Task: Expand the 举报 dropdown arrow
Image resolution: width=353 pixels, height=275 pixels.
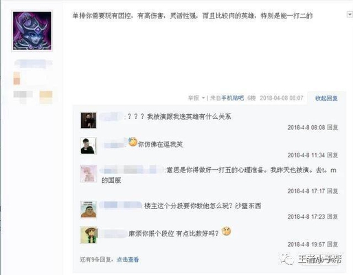Action: click(203, 98)
